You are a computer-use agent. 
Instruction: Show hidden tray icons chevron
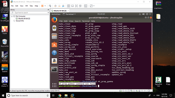pos(154,95)
